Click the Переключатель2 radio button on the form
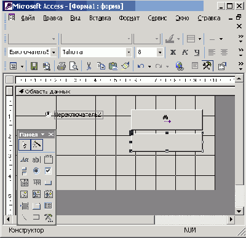The width and height of the screenshot is (246, 238). coord(48,114)
